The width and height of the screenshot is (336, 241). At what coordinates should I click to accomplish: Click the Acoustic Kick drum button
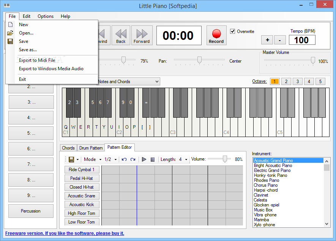click(82, 205)
